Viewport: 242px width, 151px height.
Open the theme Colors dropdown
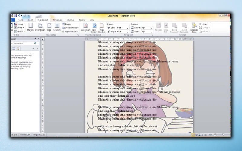[x=19, y=24]
